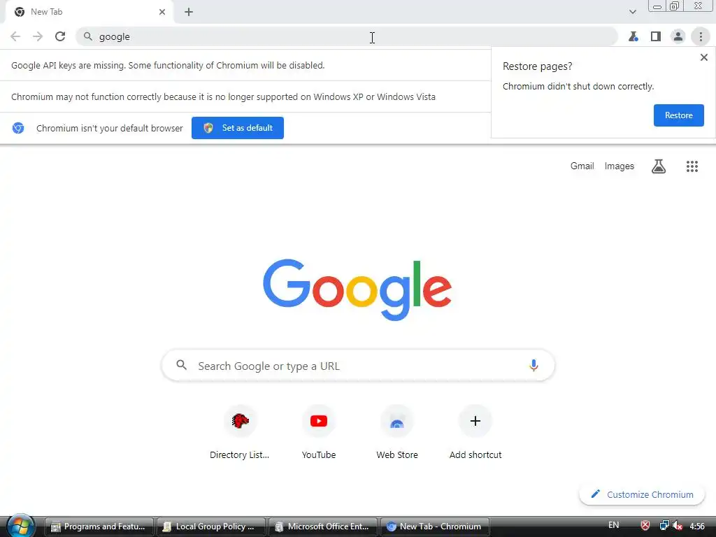This screenshot has height=537, width=716.
Task: Open a new tab with plus button
Action: pyautogui.click(x=189, y=12)
